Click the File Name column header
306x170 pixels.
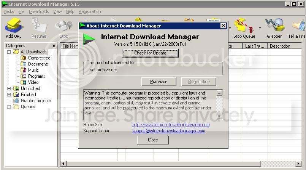[x=70, y=46]
